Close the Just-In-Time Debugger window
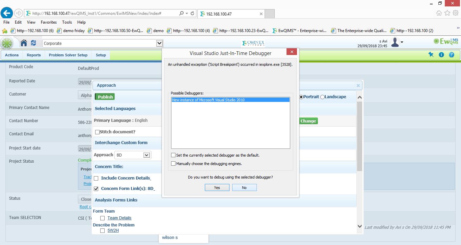Screen dimensions: 461x245 click(x=292, y=52)
